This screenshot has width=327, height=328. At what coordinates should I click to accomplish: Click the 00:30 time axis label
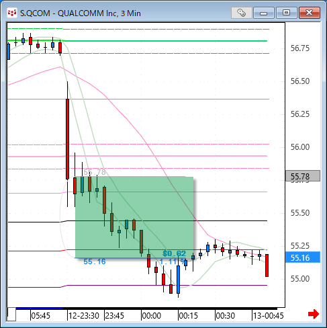[x=226, y=316]
